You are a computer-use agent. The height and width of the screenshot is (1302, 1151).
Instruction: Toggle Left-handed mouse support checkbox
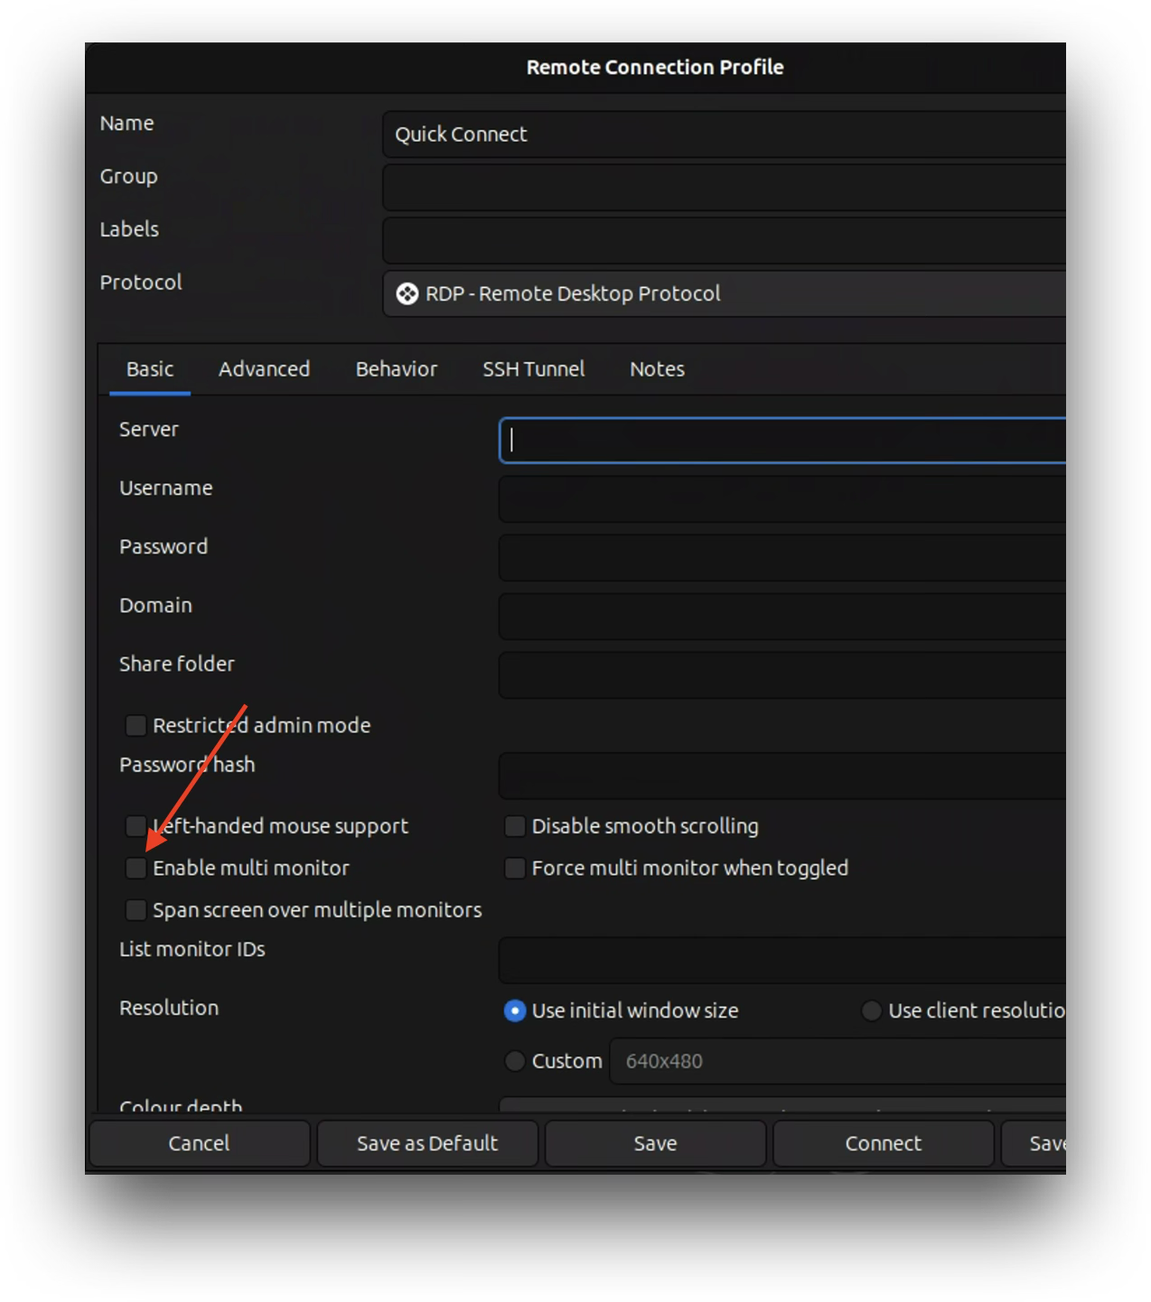[x=136, y=826]
